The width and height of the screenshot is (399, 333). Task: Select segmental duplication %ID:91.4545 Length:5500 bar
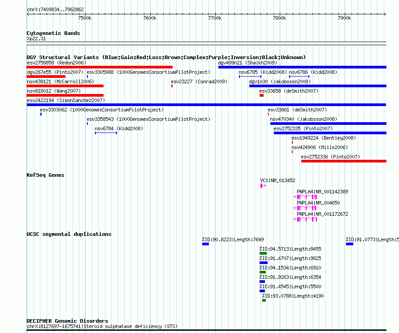pyautogui.click(x=262, y=291)
